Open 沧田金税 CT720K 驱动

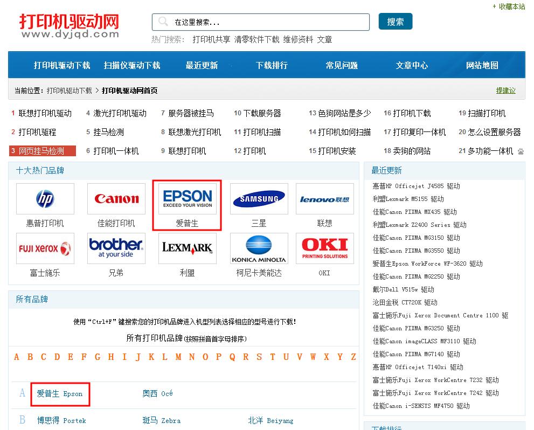(x=405, y=303)
